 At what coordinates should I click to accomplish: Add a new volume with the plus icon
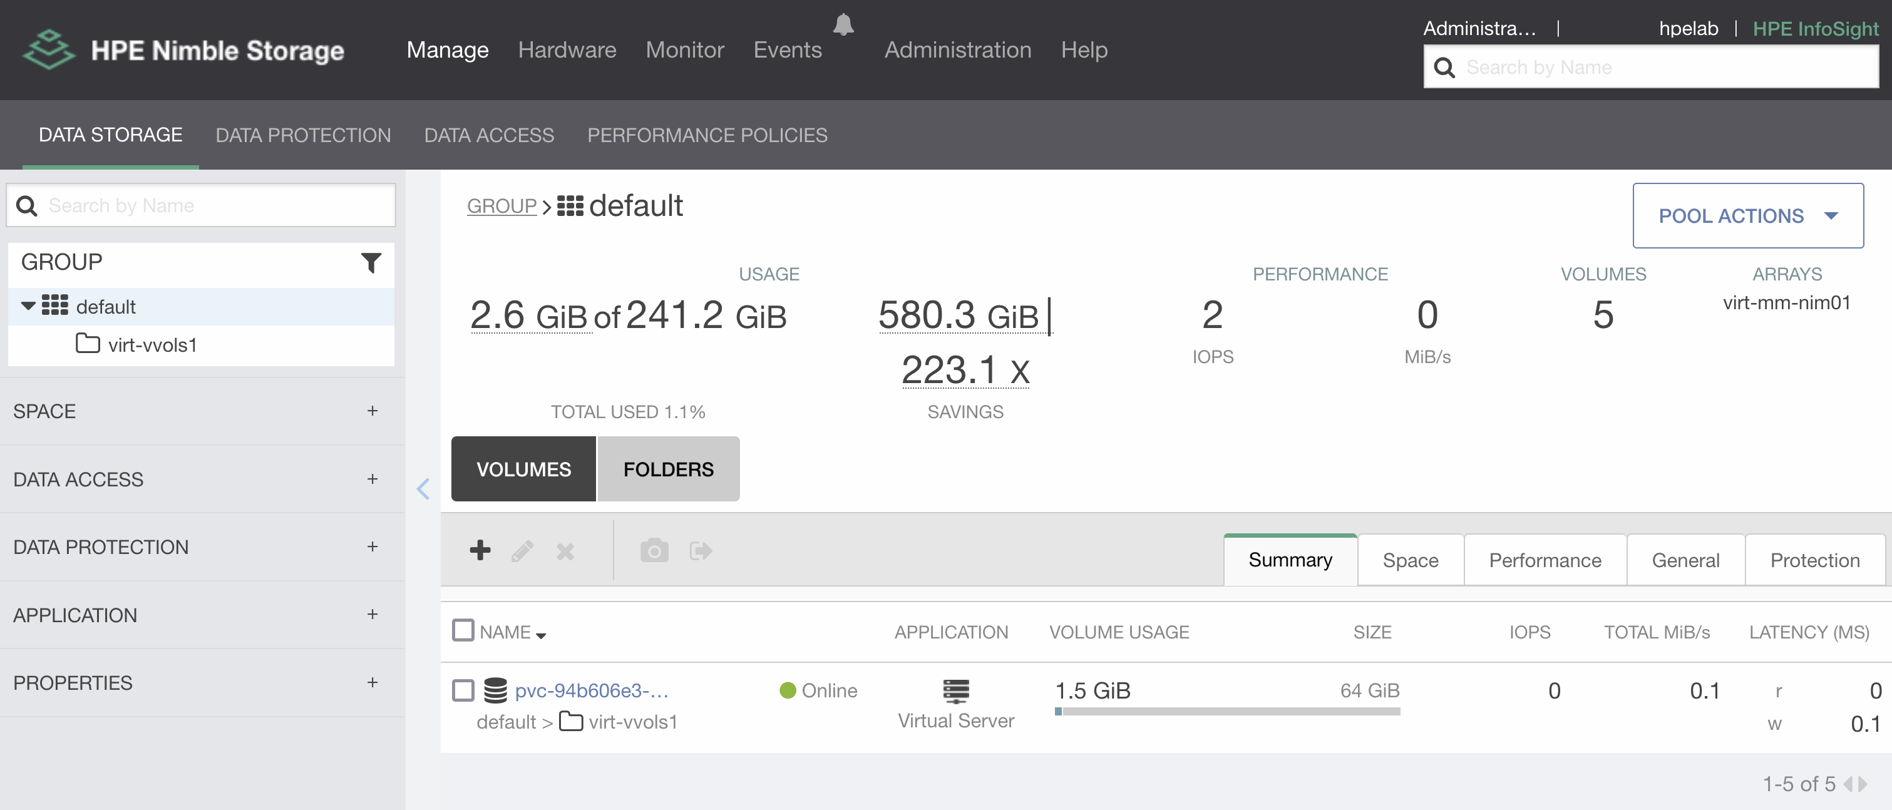(480, 550)
